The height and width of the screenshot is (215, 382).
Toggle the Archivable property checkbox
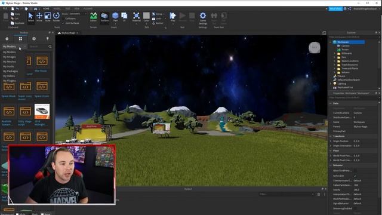coord(355,176)
